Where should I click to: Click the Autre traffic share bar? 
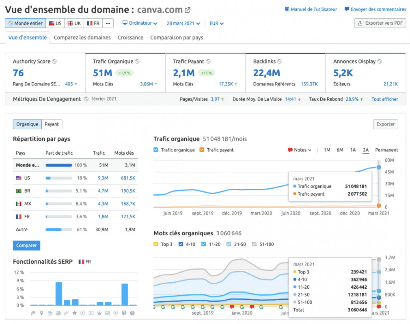tap(59, 230)
